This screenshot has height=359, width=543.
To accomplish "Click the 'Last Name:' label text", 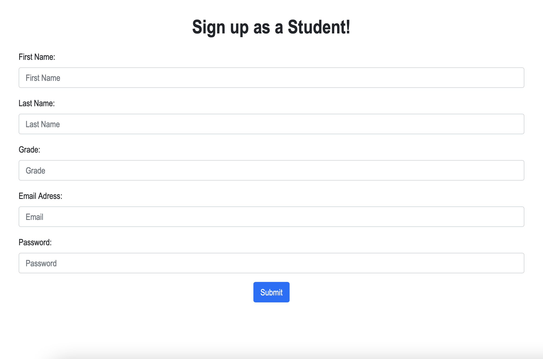I will pos(36,103).
